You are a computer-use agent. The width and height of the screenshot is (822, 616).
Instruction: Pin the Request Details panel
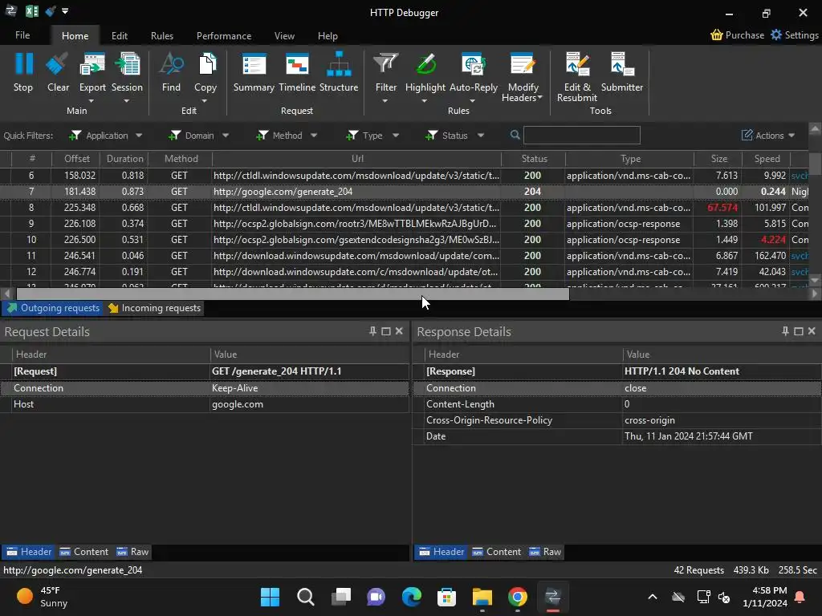point(372,331)
